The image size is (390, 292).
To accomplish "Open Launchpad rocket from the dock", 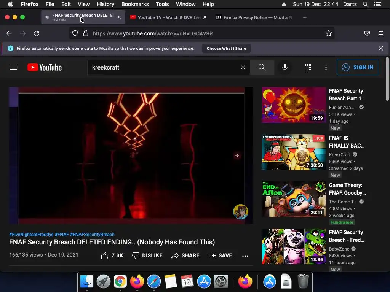I will (104, 282).
